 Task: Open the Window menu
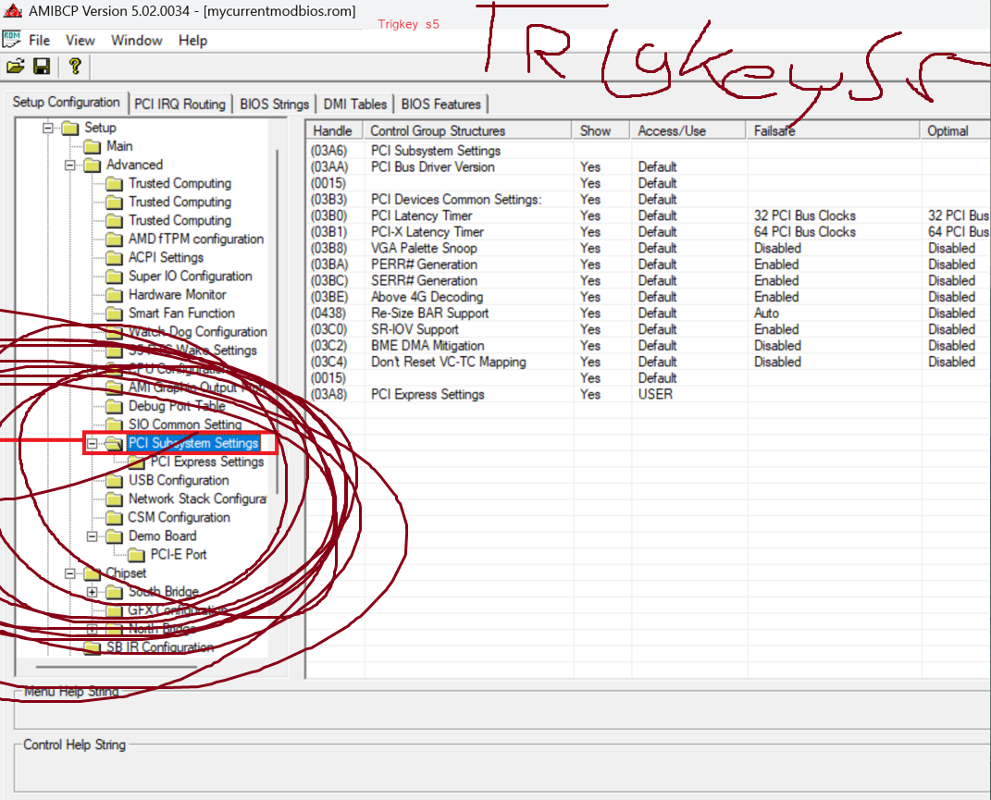coord(137,41)
